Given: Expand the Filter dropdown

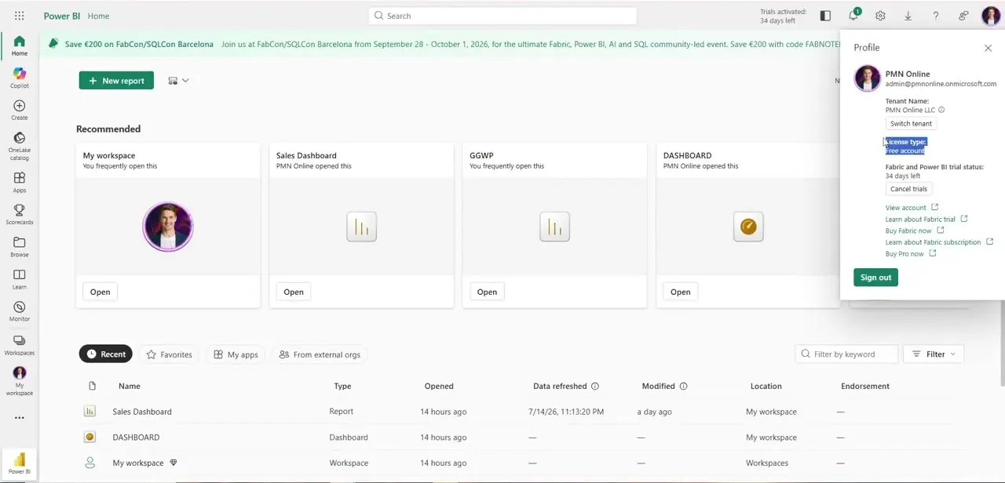Looking at the screenshot, I should click(934, 354).
